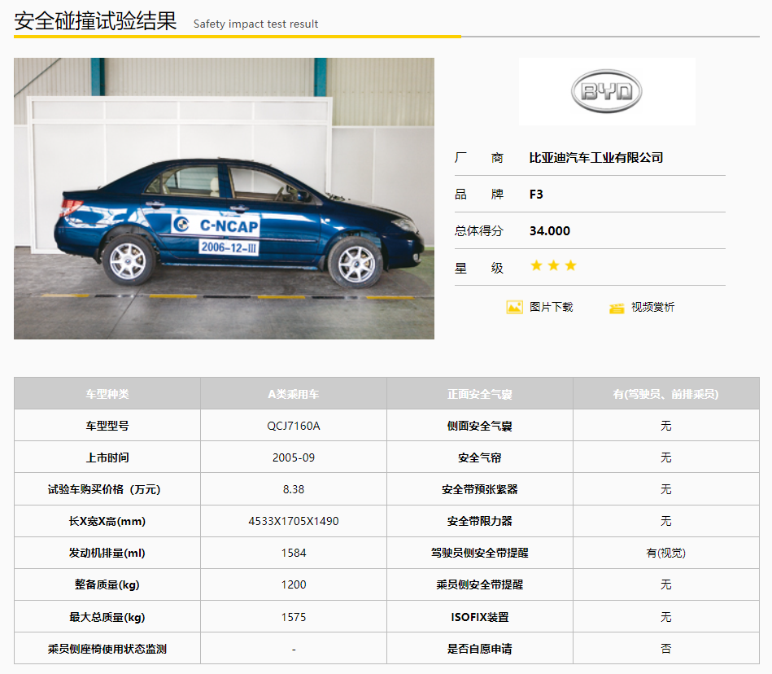772x674 pixels.
Task: Click the second yellow rating star
Action: tap(553, 265)
